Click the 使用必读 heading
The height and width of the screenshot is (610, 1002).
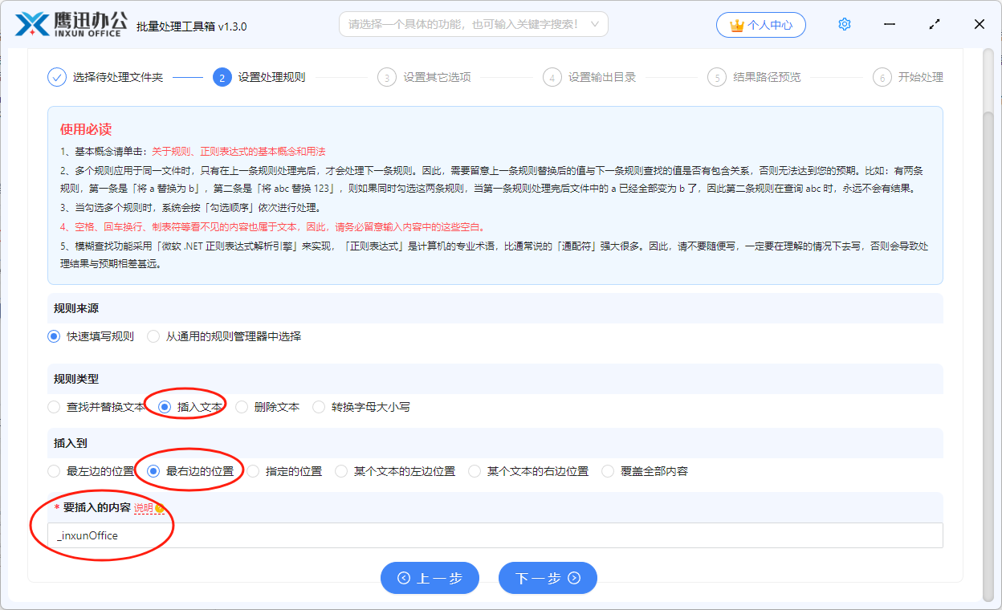point(86,129)
